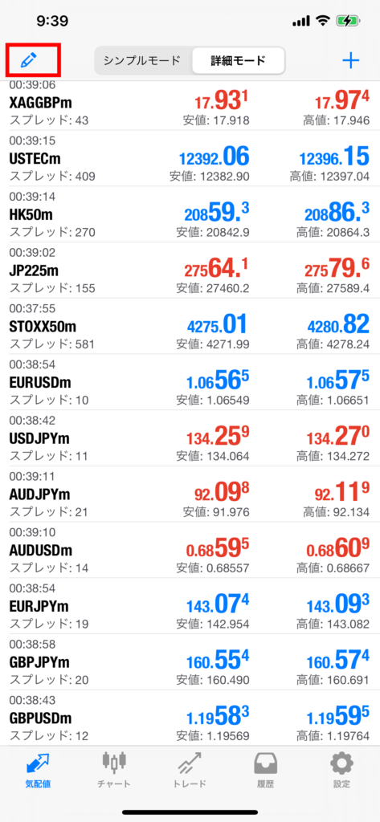
Task: Select the EURUSDm symbol row
Action: pyautogui.click(x=190, y=382)
